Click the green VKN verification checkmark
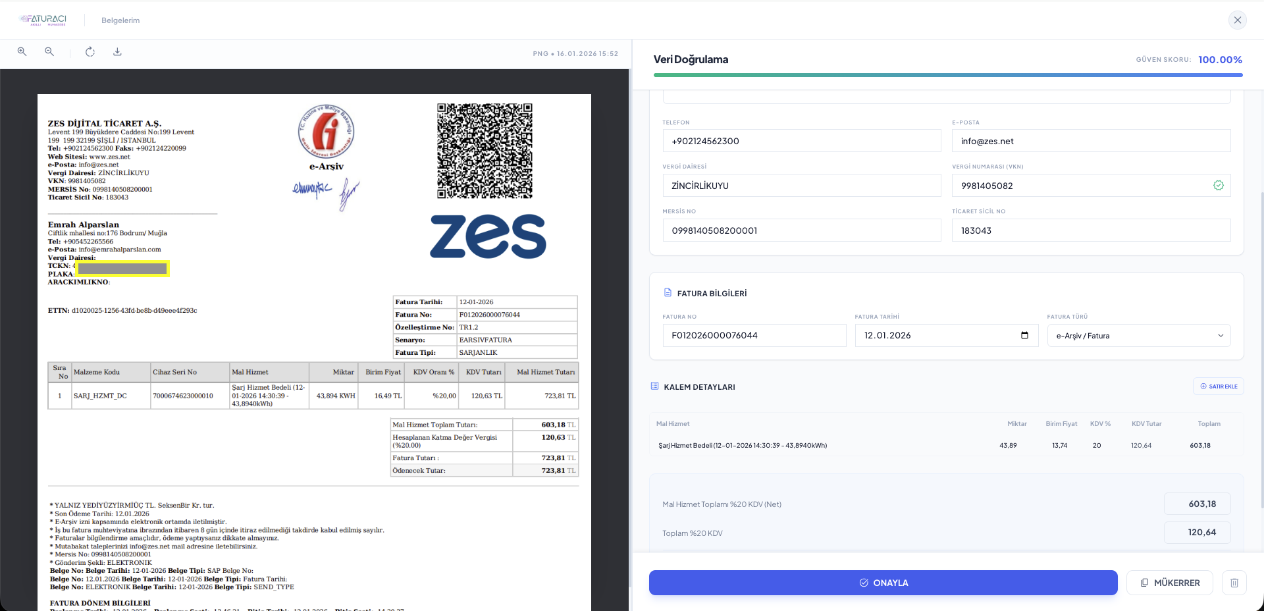Image resolution: width=1264 pixels, height=611 pixels. pyautogui.click(x=1219, y=186)
